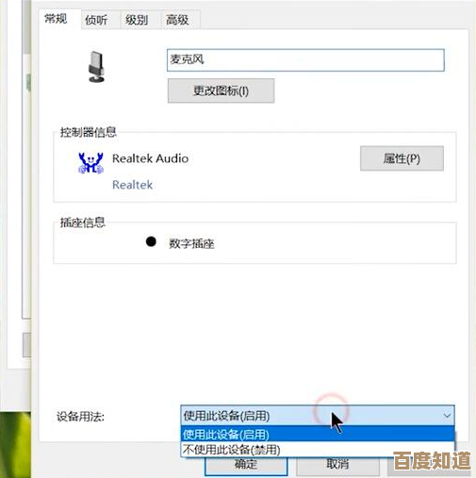This screenshot has height=478, width=476.
Task: Click the 更改图标(I) button
Action: tap(221, 91)
